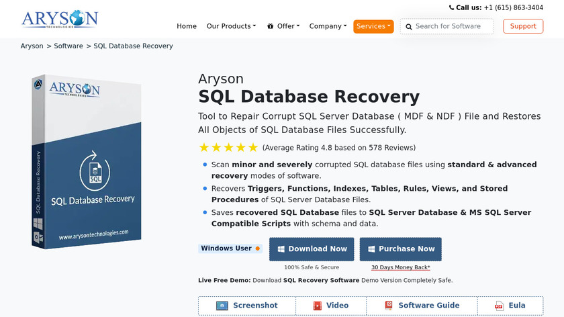This screenshot has height=317, width=564.
Task: Click the Download Now button
Action: pyautogui.click(x=312, y=249)
